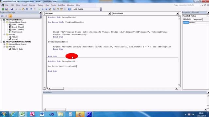Switch to Full Module View button
This screenshot has height=117, width=209.
[x=47, y=88]
